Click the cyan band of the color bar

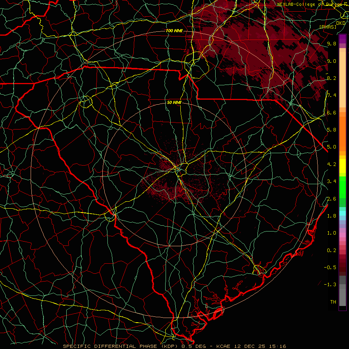pyautogui.click(x=342, y=213)
